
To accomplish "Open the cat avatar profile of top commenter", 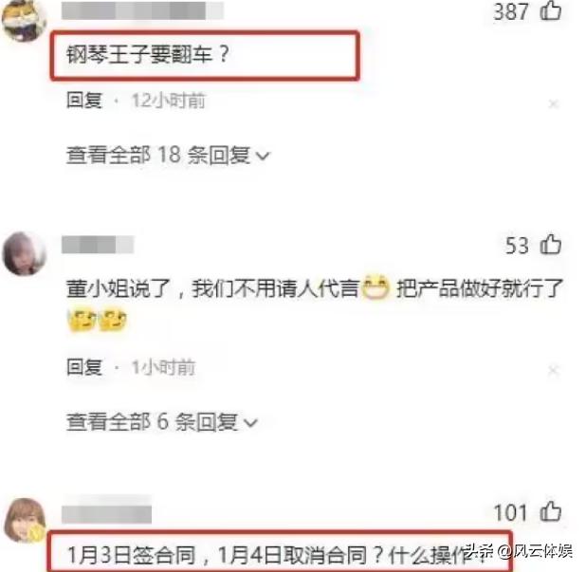I will [x=24, y=19].
